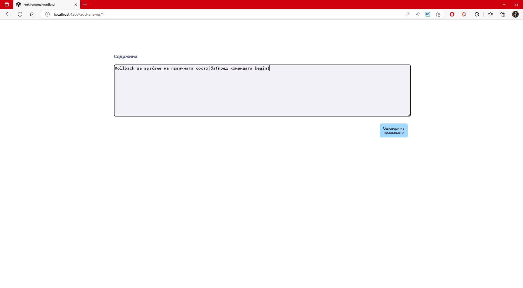Screen dimensions: 523x288
Task: Close the FinkiForumsFrontEnd tab
Action: [x=76, y=4]
